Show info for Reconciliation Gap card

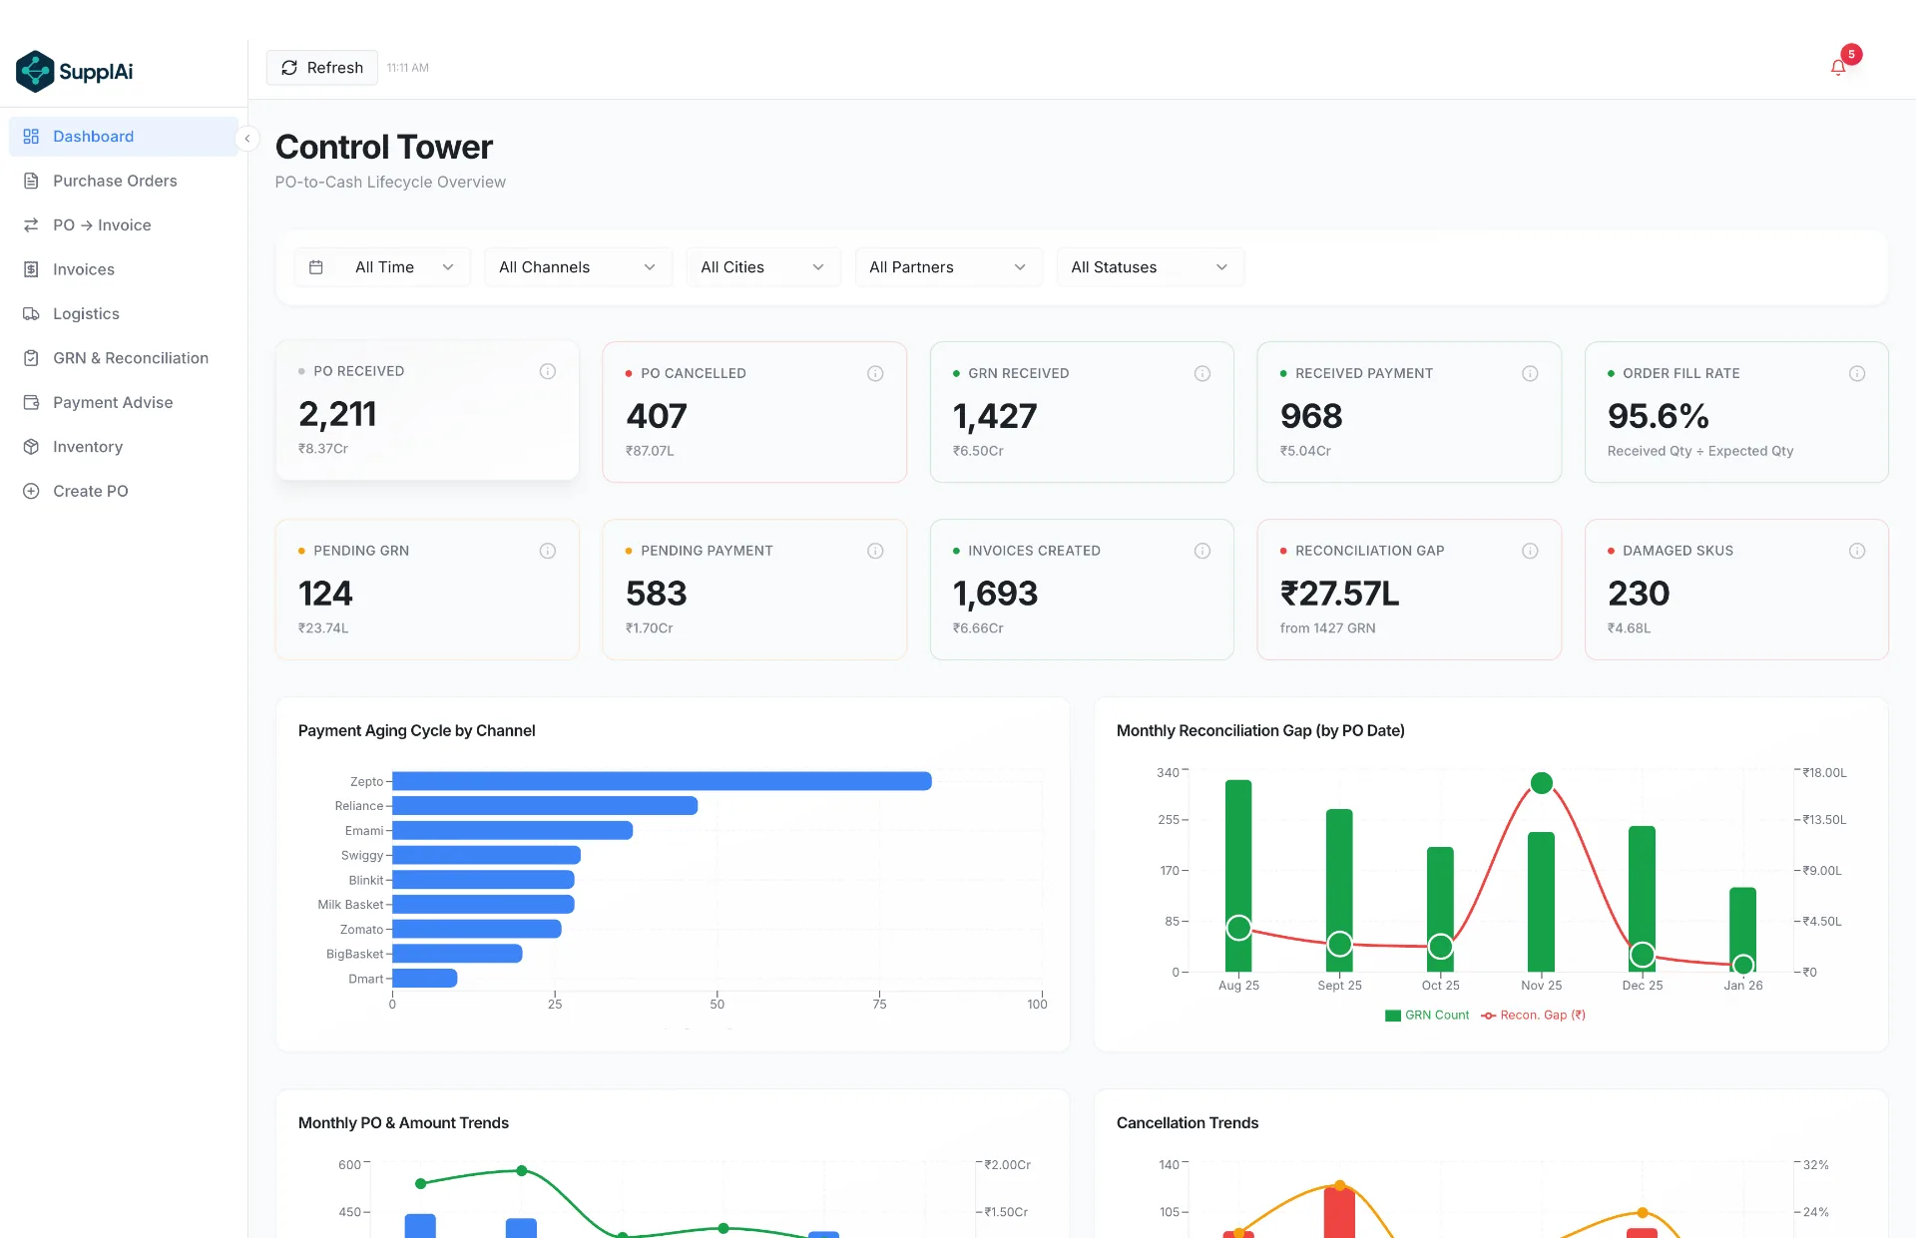pos(1530,551)
